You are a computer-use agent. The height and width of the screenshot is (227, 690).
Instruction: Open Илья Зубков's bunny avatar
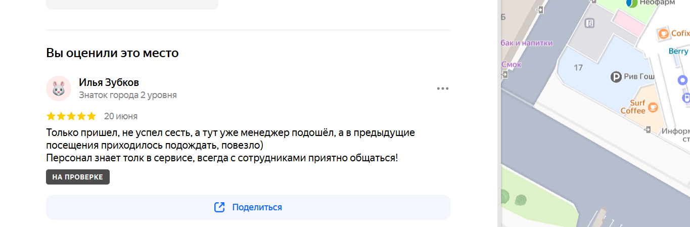(59, 88)
